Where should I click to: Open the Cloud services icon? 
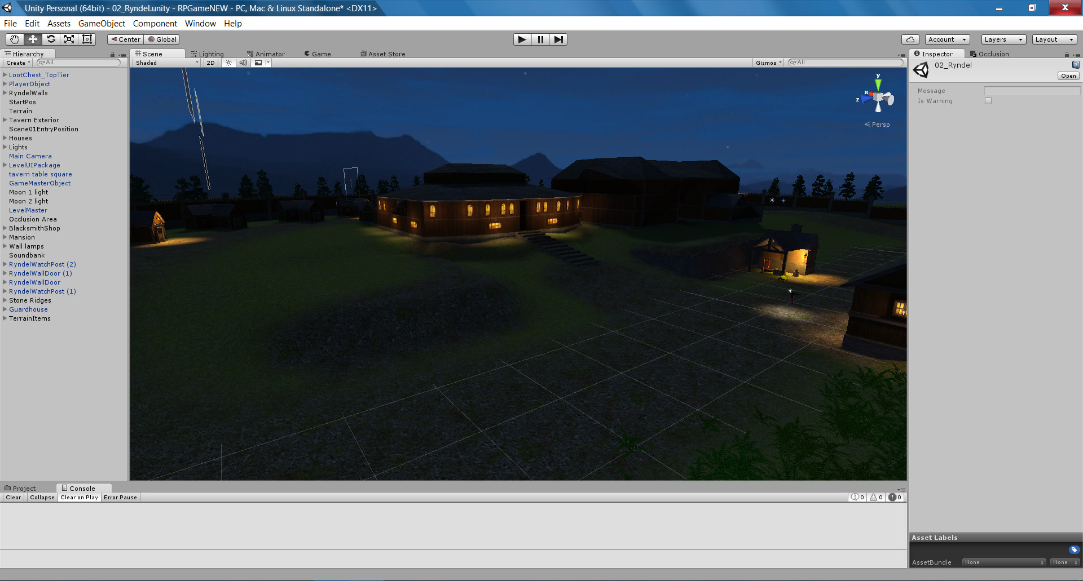point(910,39)
